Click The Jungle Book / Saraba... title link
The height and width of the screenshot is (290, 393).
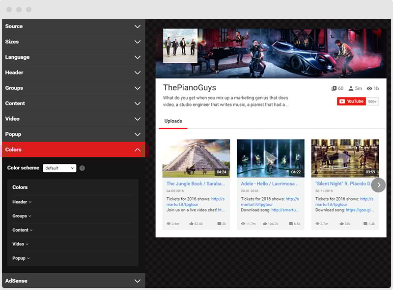(196, 184)
